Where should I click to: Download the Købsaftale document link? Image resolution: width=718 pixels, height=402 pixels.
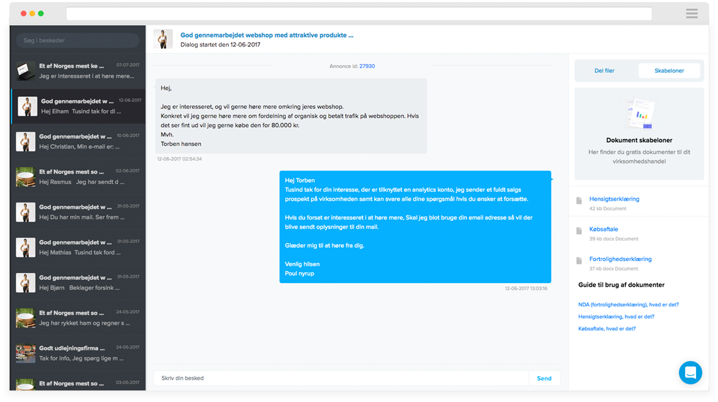(603, 229)
